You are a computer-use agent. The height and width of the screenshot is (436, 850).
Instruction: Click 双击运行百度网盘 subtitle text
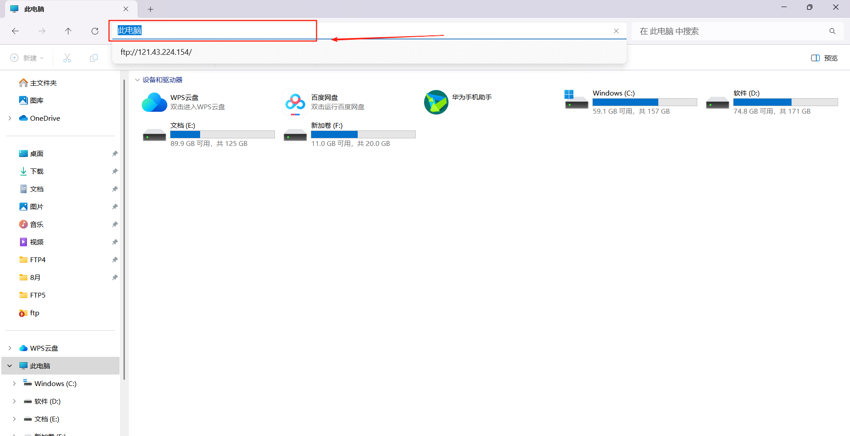tap(338, 107)
